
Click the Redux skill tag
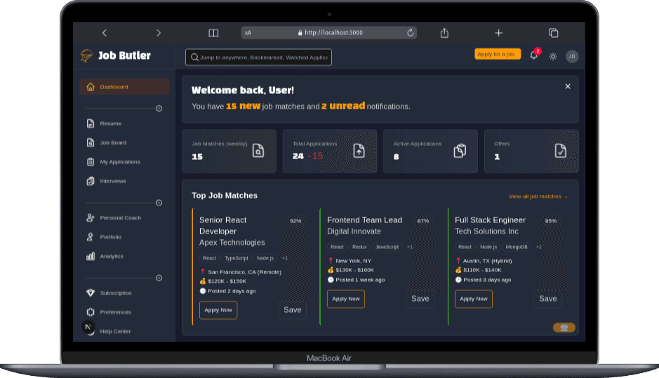pyautogui.click(x=359, y=247)
